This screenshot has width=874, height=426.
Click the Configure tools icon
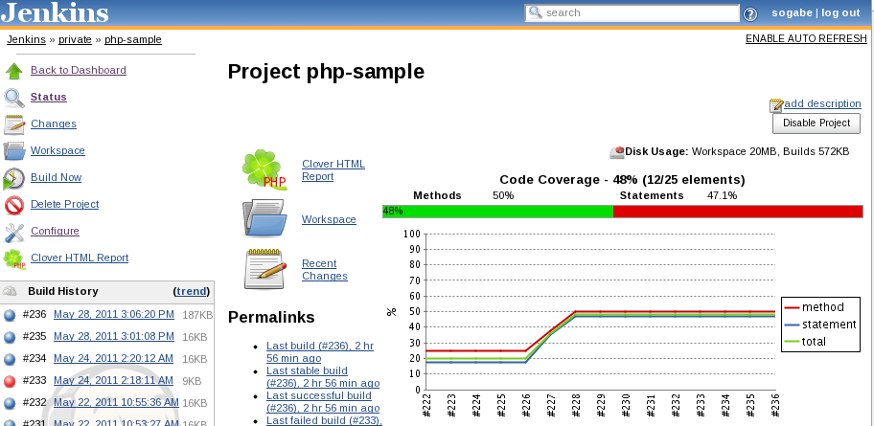tap(14, 232)
